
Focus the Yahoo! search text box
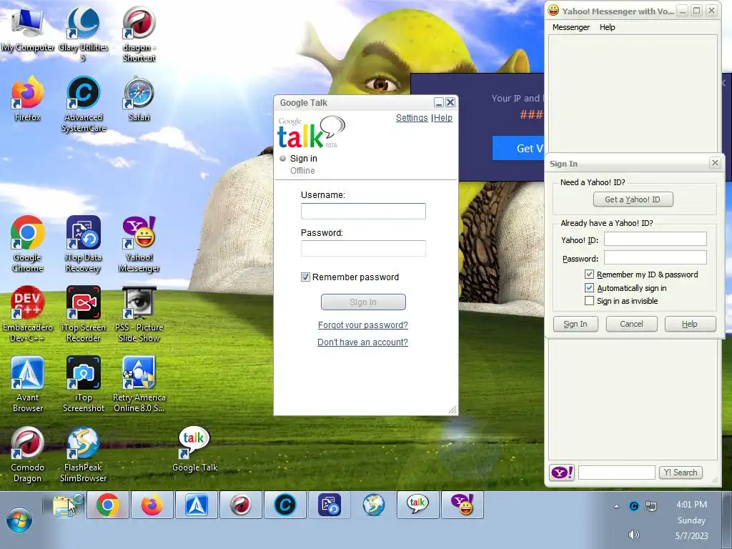click(x=617, y=473)
